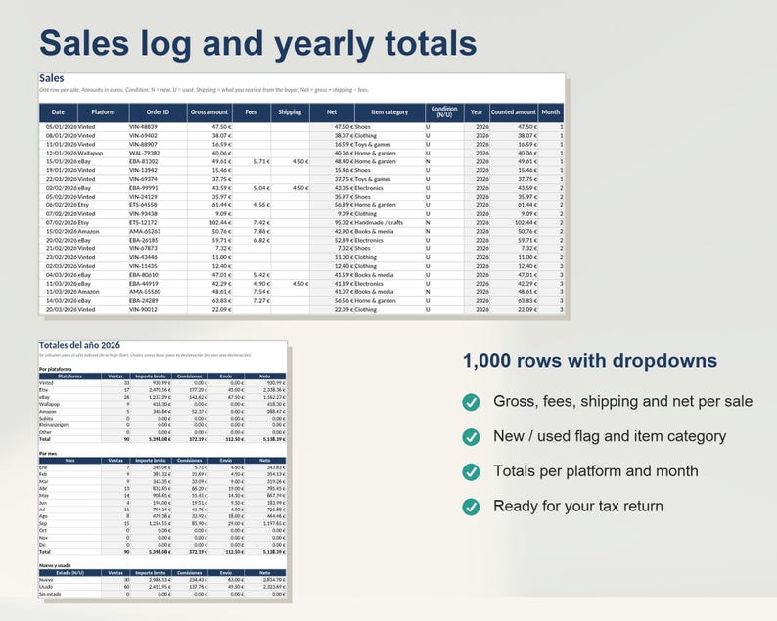Click the 'Etsy' row in the per-platform totals table

(x=162, y=390)
